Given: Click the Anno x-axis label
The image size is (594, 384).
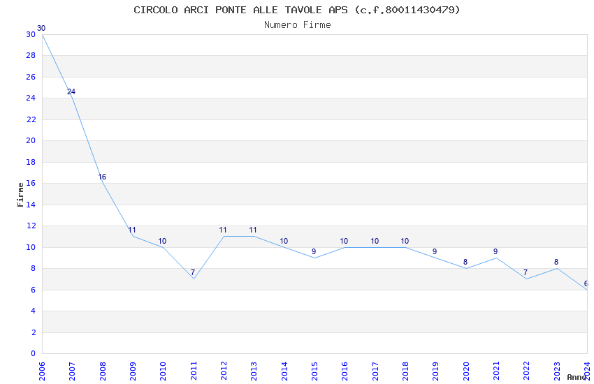Looking at the screenshot, I should point(577,377).
